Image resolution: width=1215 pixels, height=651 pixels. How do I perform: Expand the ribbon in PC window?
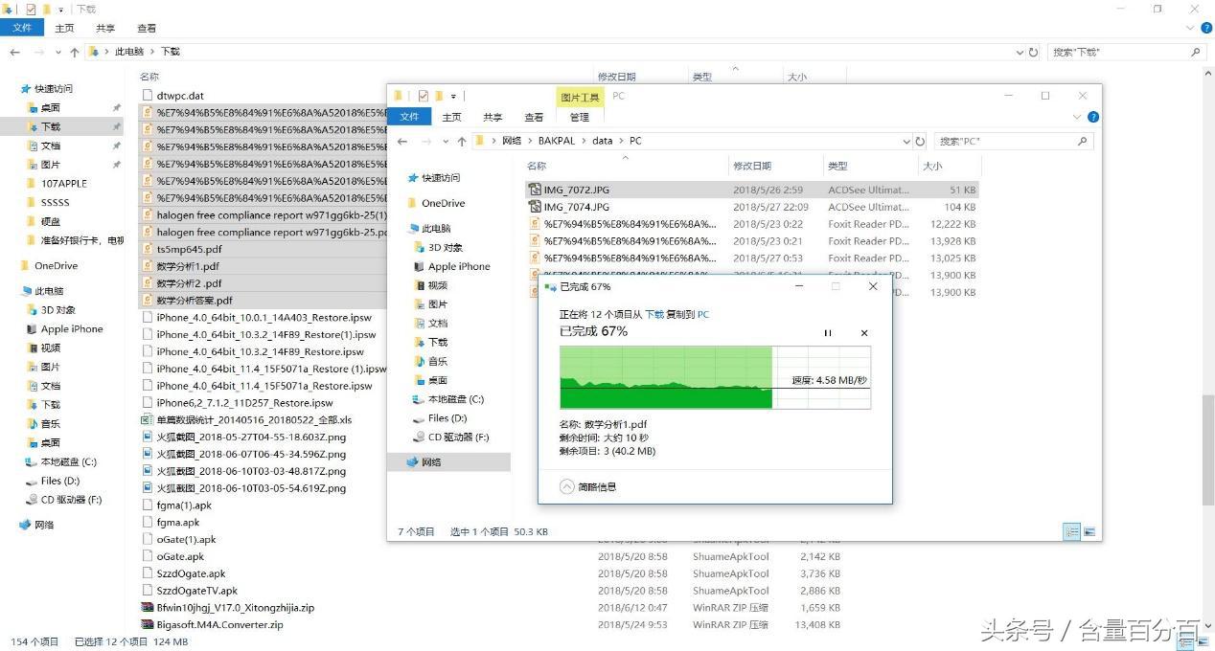click(x=1078, y=117)
